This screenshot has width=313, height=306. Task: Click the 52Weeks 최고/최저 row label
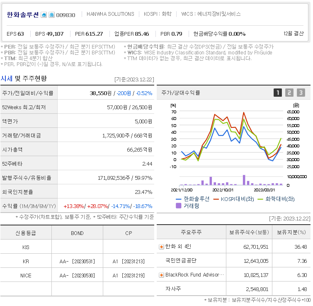24,108
